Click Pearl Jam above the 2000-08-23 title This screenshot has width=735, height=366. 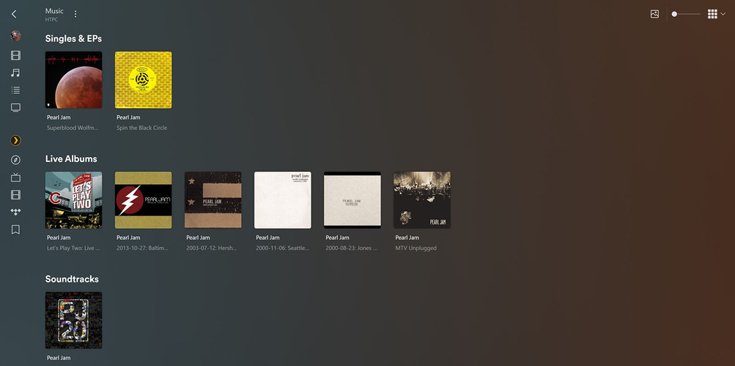coord(338,238)
